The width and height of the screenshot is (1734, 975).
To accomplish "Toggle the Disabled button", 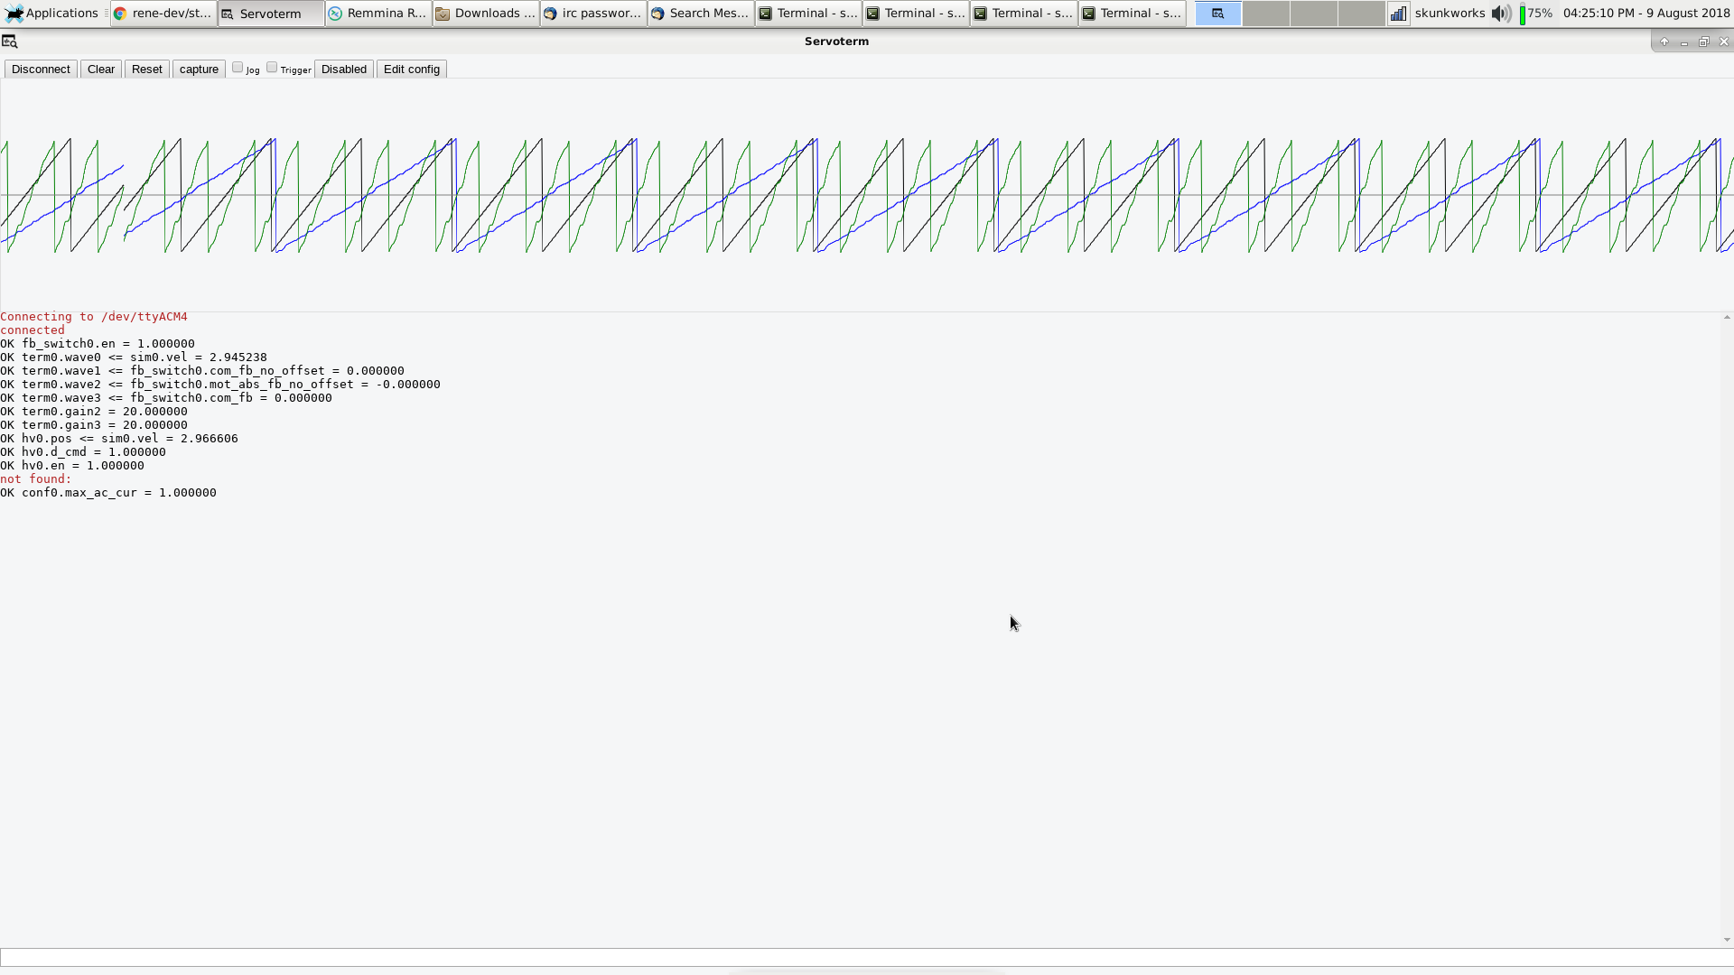I will click(344, 70).
